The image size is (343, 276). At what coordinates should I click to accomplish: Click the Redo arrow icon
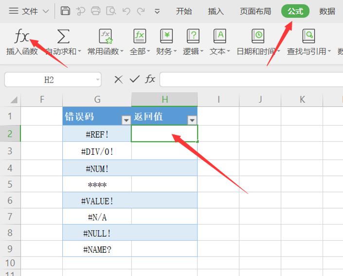tap(141, 11)
